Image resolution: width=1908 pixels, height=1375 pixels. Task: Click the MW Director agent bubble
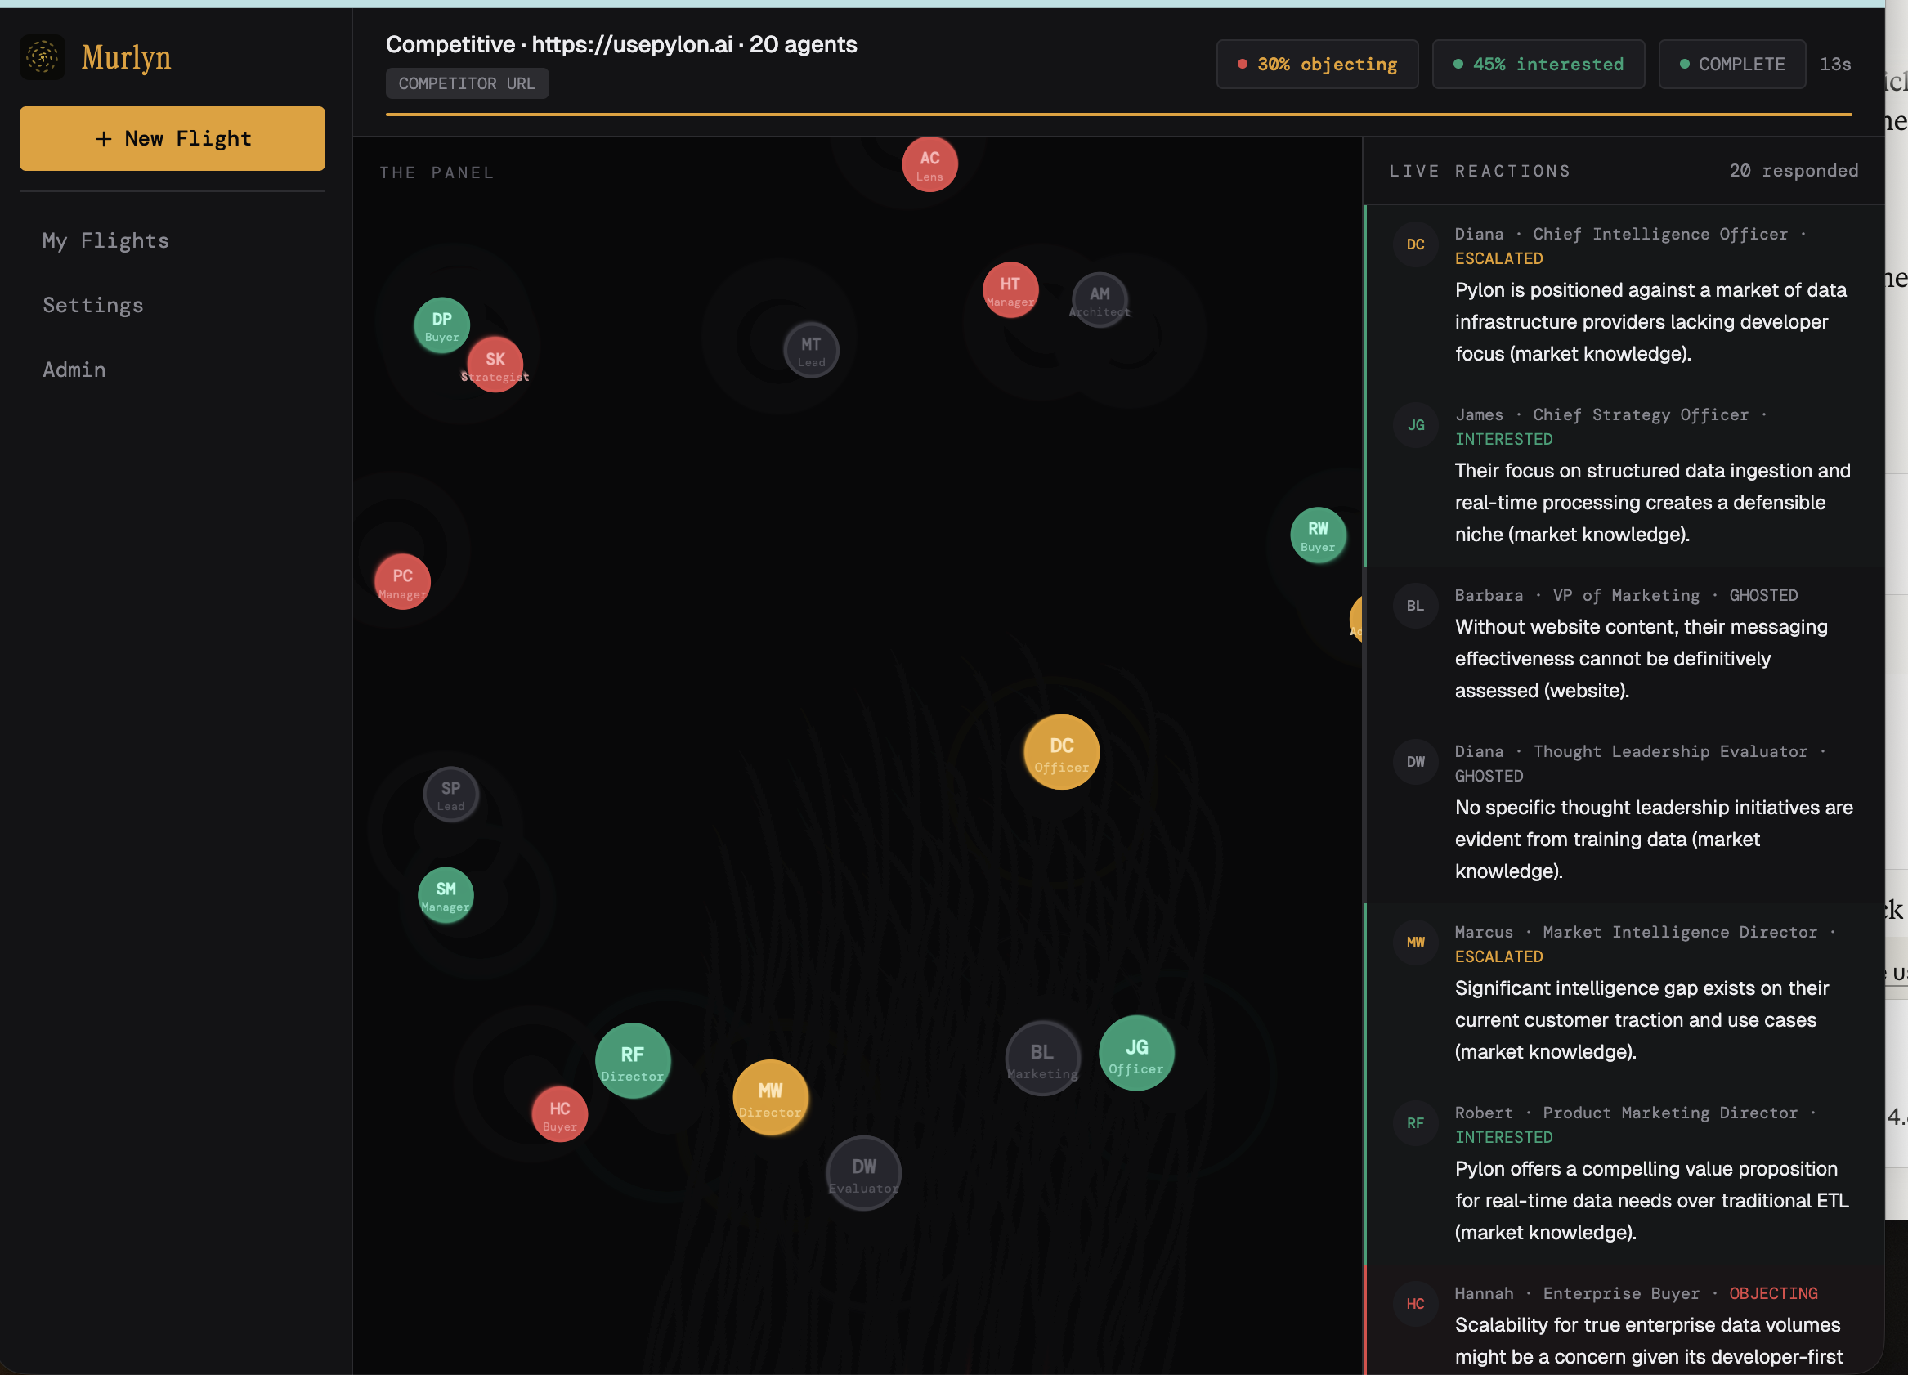(770, 1096)
